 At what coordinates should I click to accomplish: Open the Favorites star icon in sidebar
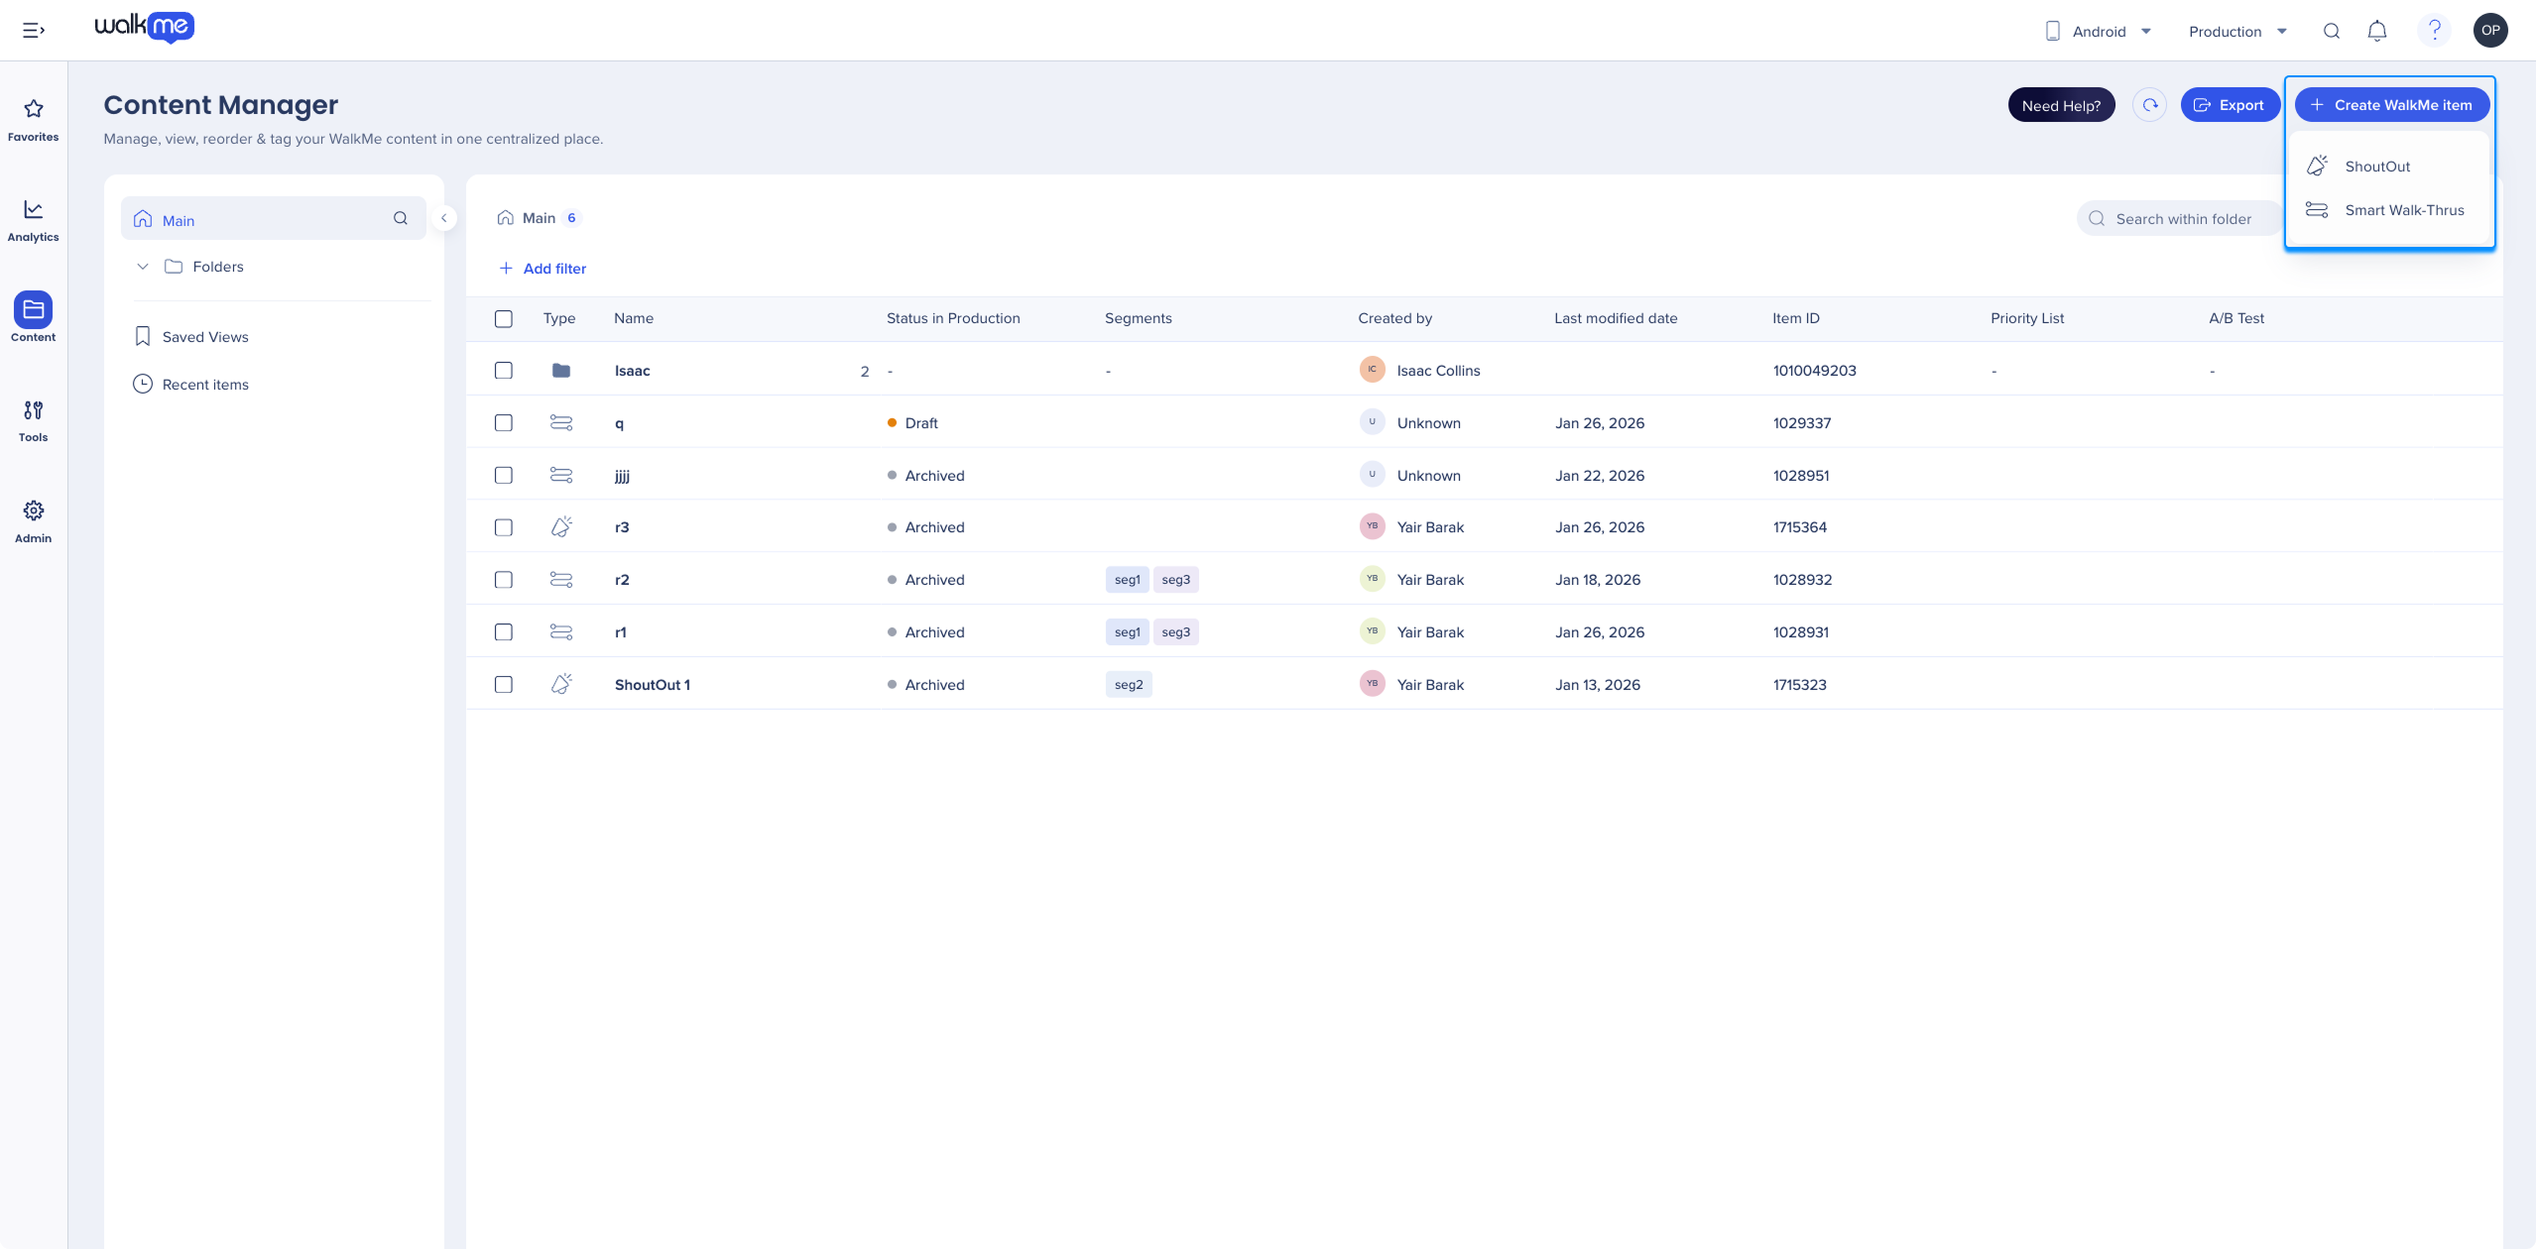tap(33, 109)
